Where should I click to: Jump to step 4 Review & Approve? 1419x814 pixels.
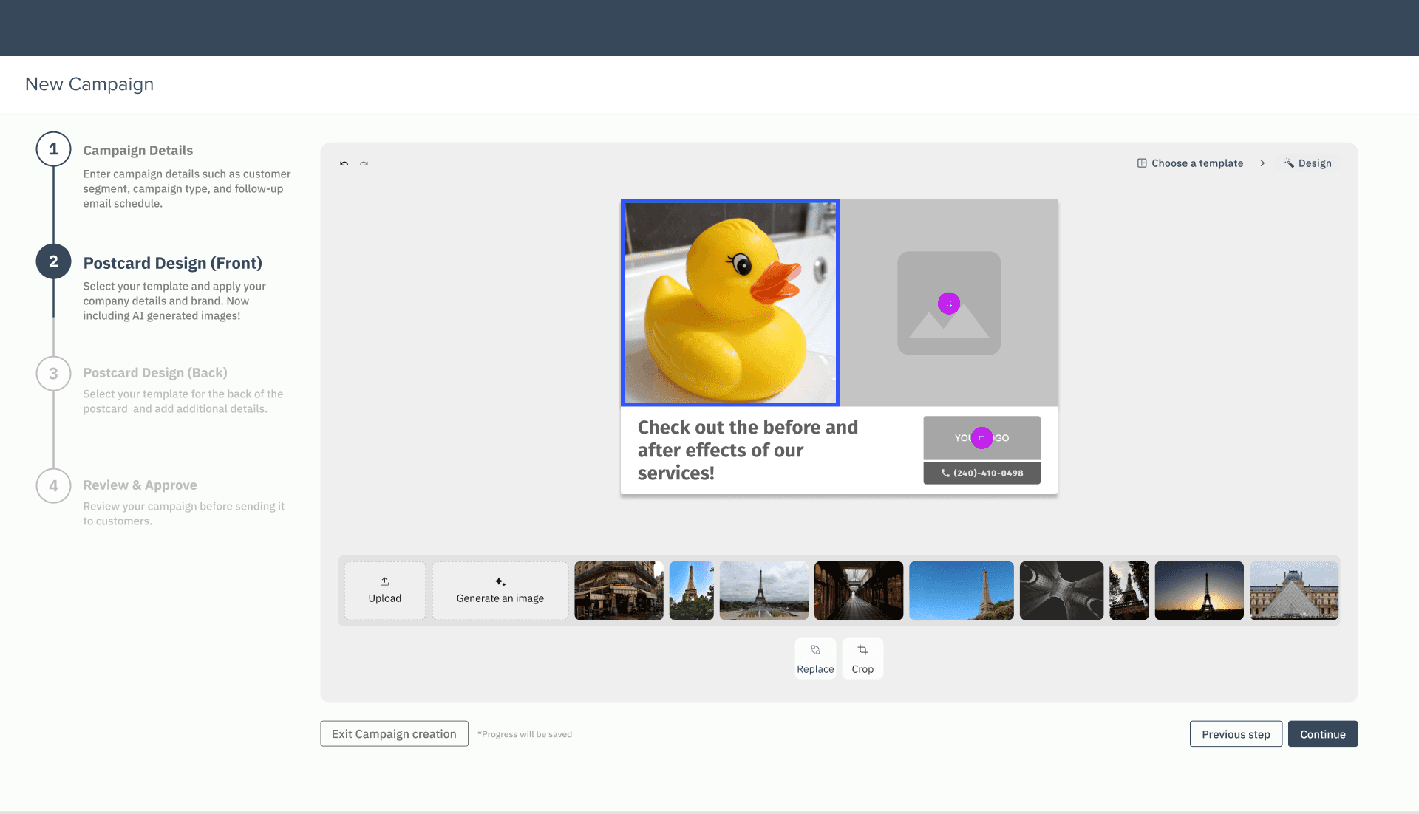point(53,486)
